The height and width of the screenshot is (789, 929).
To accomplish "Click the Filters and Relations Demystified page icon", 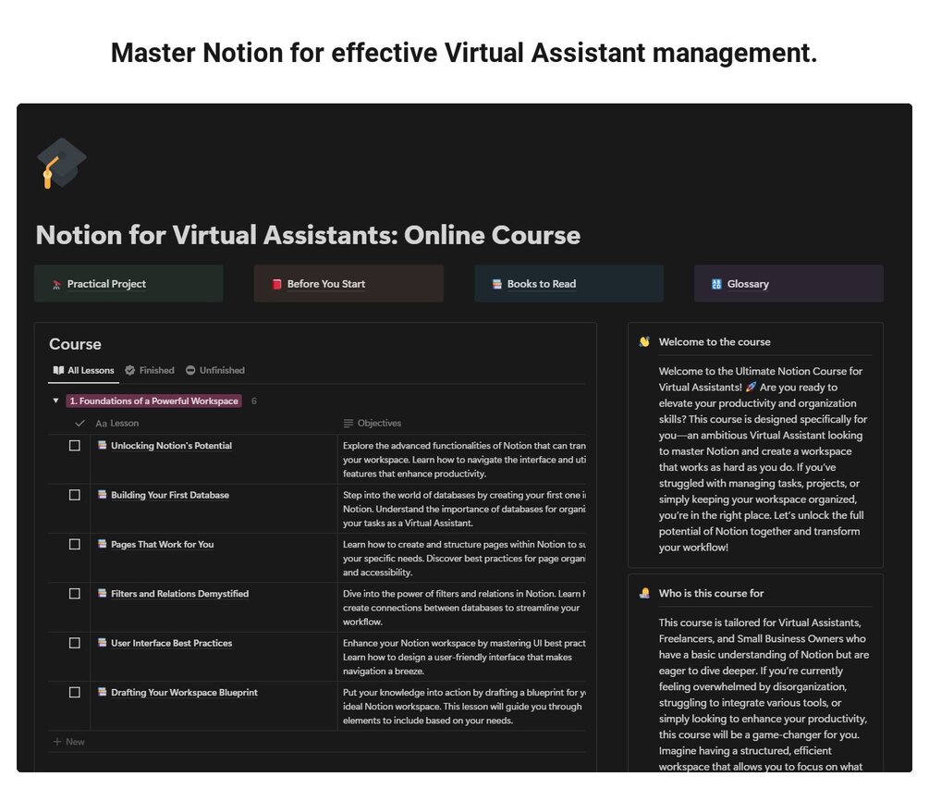I will point(103,593).
